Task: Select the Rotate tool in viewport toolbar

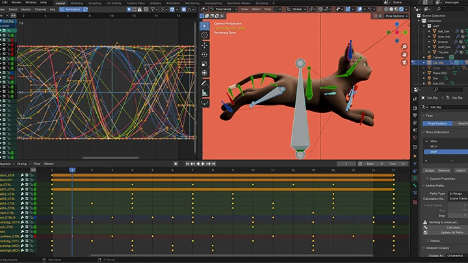Action: 205,55
